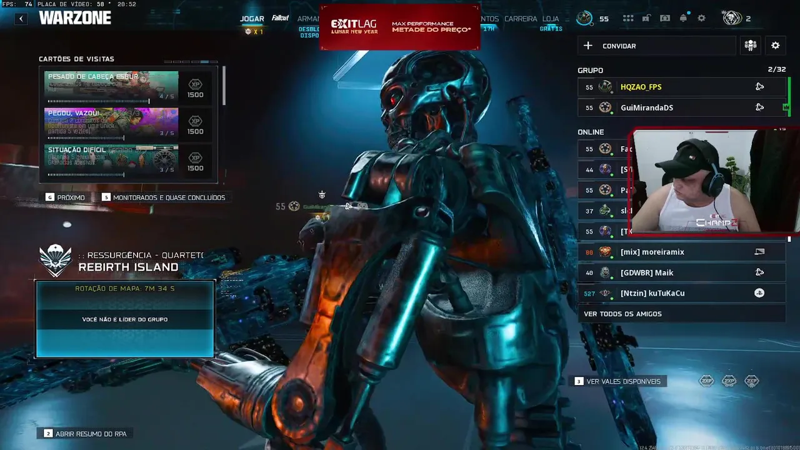Open social settings gear beside Convidar
Image resolution: width=800 pixels, height=450 pixels.
776,46
